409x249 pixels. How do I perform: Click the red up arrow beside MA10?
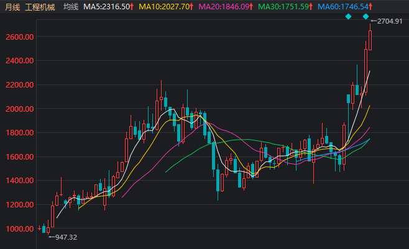click(192, 6)
